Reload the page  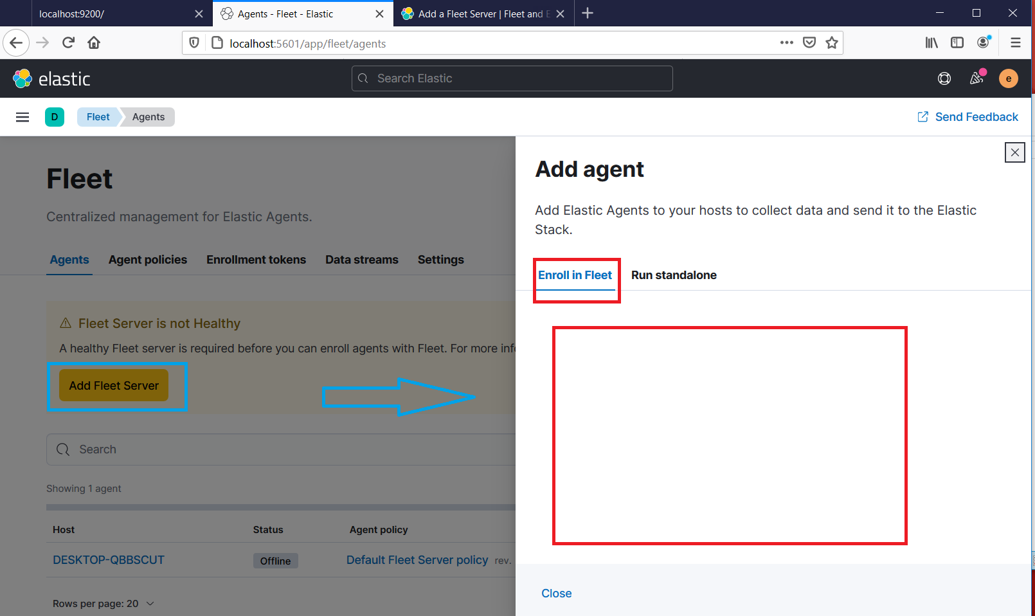[68, 42]
